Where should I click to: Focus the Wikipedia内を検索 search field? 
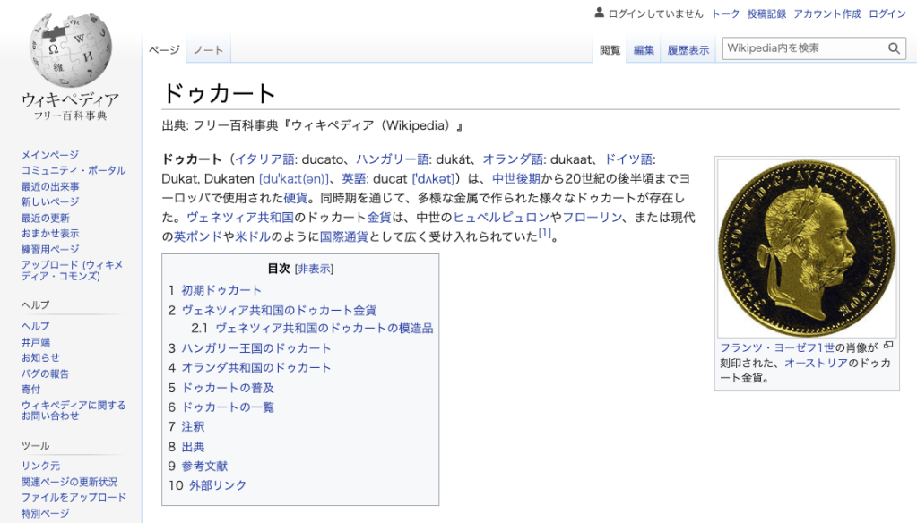[x=802, y=48]
